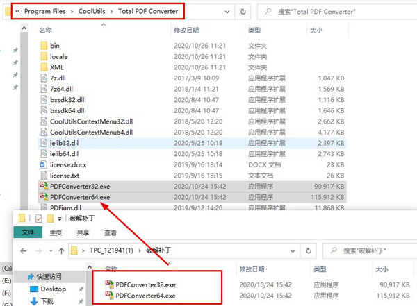Select Desktop in quick access list

(x=54, y=289)
